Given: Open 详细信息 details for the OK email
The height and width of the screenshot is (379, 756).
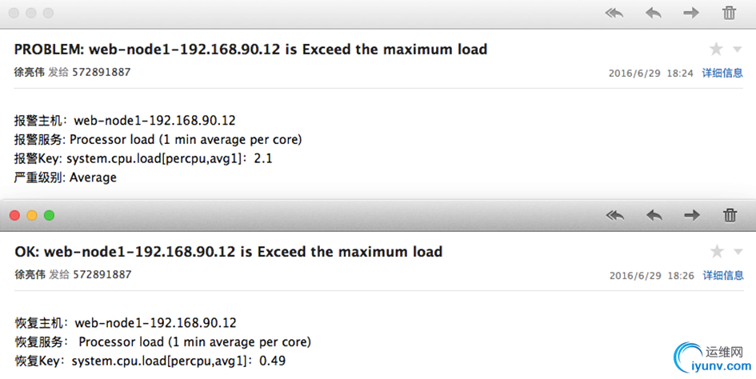Looking at the screenshot, I should pyautogui.click(x=722, y=275).
